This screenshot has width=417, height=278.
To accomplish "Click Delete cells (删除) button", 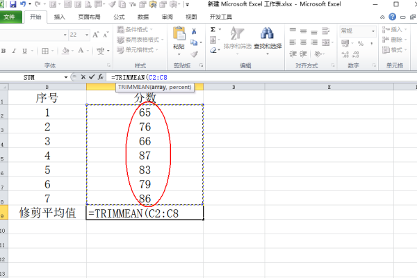I will (394, 40).
